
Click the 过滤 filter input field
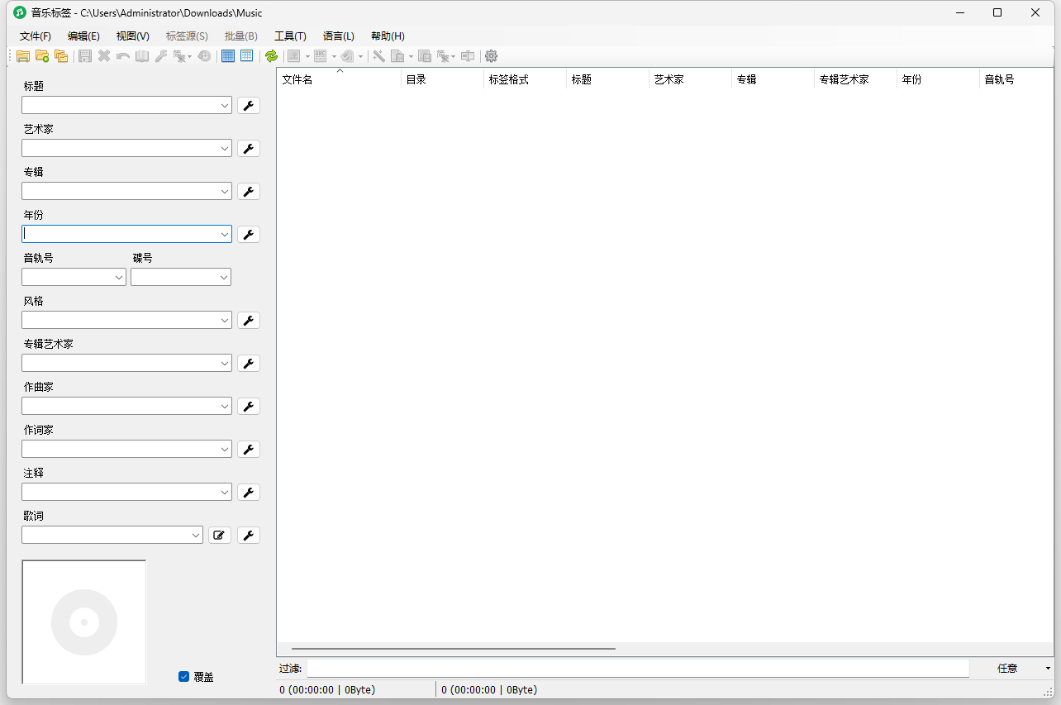pos(637,668)
